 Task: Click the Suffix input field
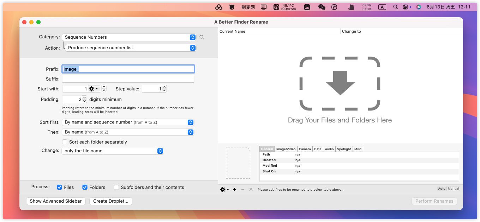point(128,79)
